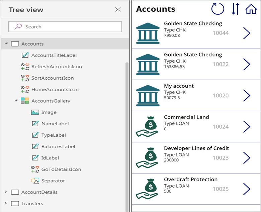This screenshot has width=261, height=212.
Task: Select AccountsTitleLabel in the tree
Action: click(x=54, y=55)
